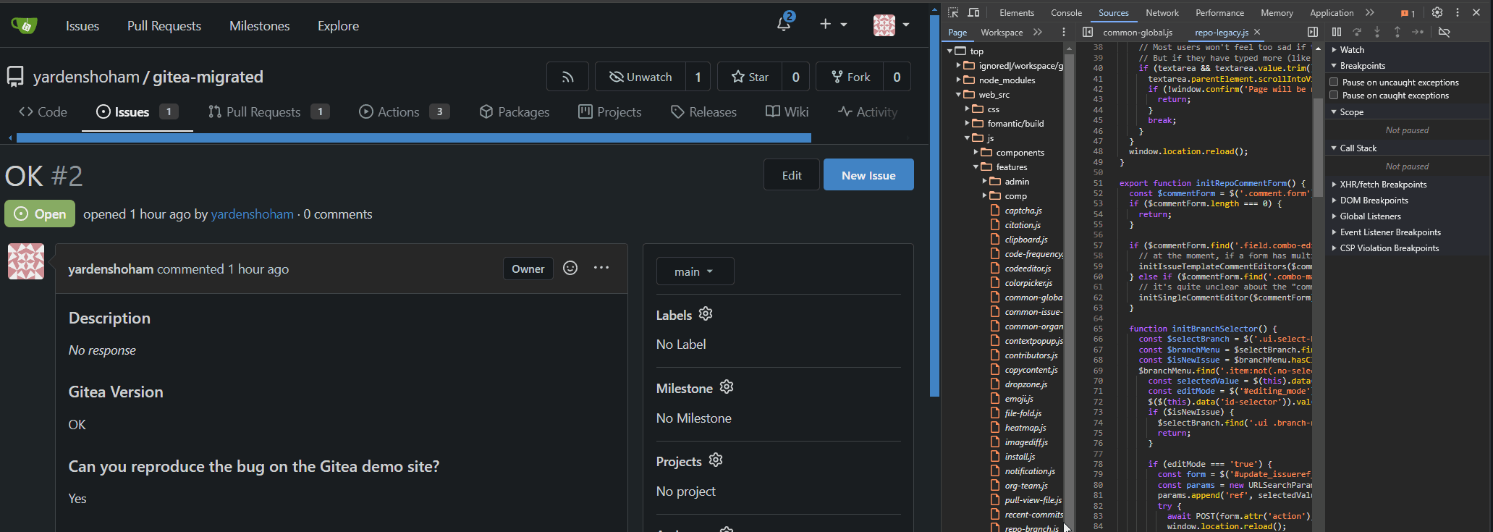Toggle deactivate breakpoints icon

point(1444,32)
